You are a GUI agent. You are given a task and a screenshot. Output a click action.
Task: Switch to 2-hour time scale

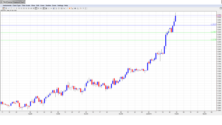[x=28, y=8]
